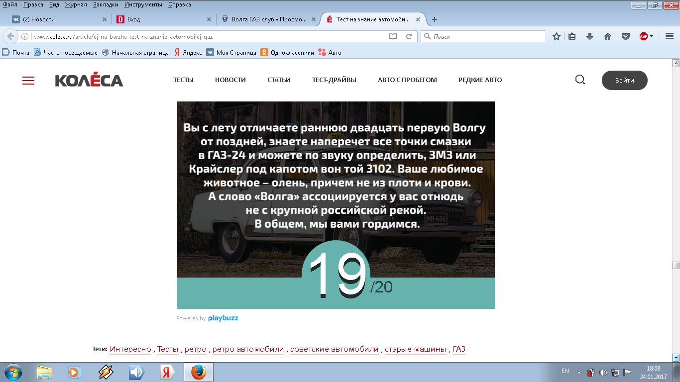Open the Firefox hamburger menu

[670, 36]
